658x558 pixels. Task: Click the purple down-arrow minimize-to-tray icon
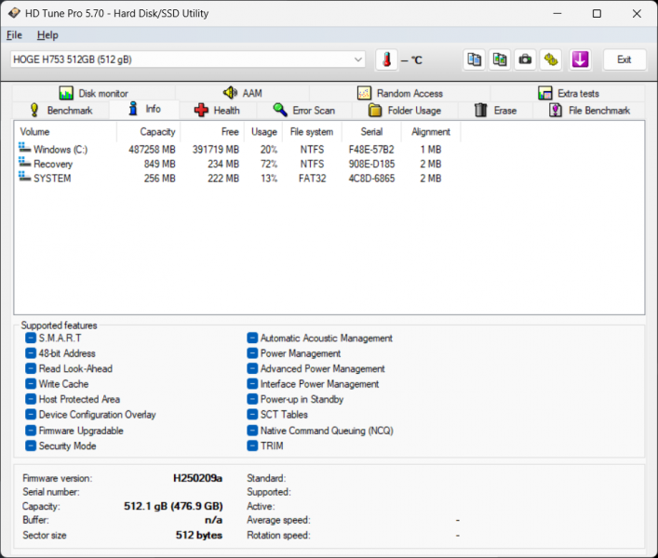[x=580, y=60]
